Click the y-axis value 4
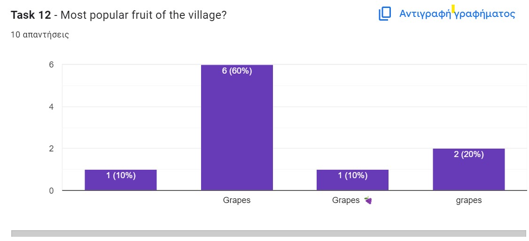The width and height of the screenshot is (529, 241). pyautogui.click(x=51, y=107)
